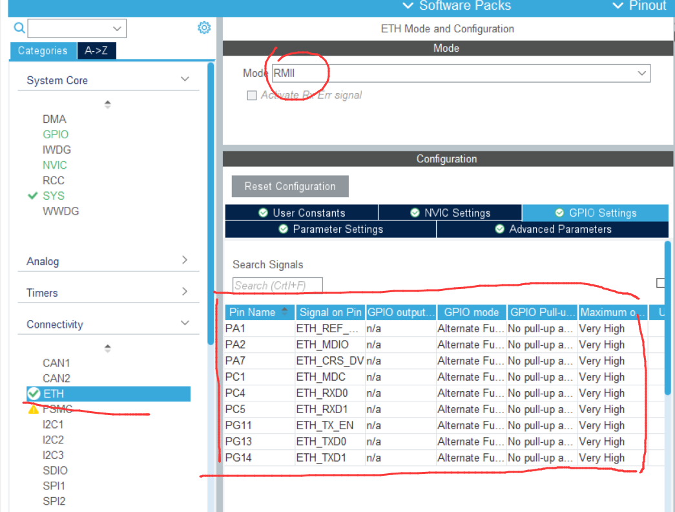
Task: Select SPI2 peripheral
Action: click(x=54, y=501)
